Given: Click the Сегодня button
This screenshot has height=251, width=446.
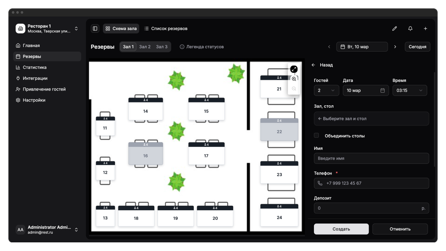Looking at the screenshot, I should pos(417,47).
